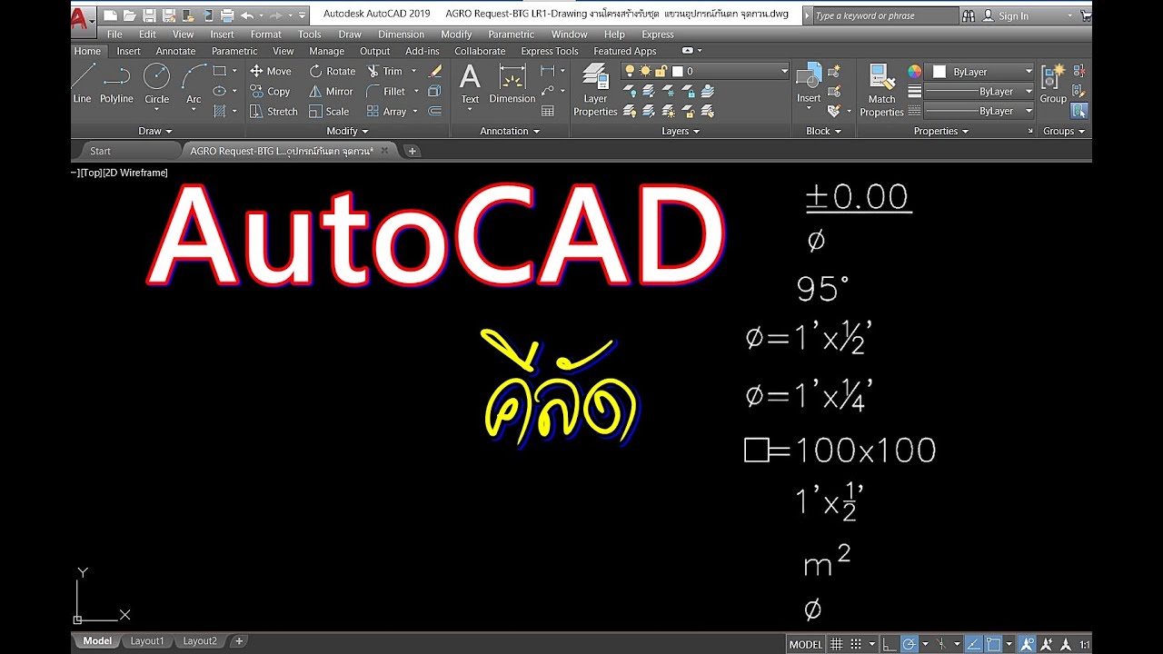
Task: Activate the Scale command
Action: [329, 111]
